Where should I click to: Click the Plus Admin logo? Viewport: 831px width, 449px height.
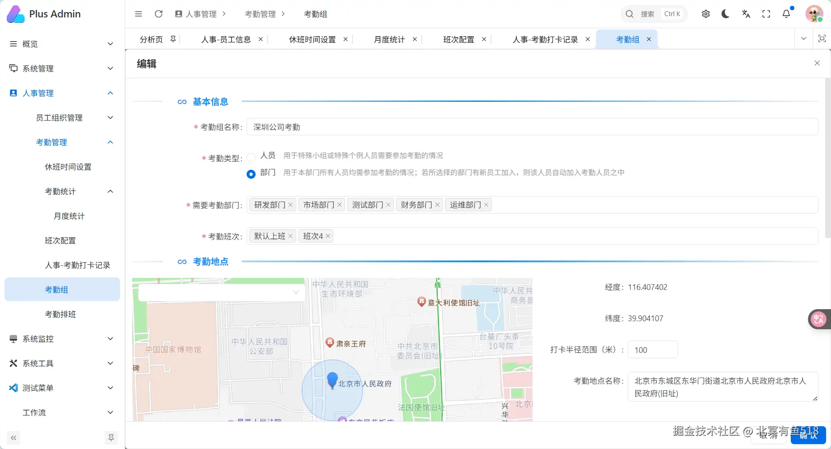click(x=44, y=14)
